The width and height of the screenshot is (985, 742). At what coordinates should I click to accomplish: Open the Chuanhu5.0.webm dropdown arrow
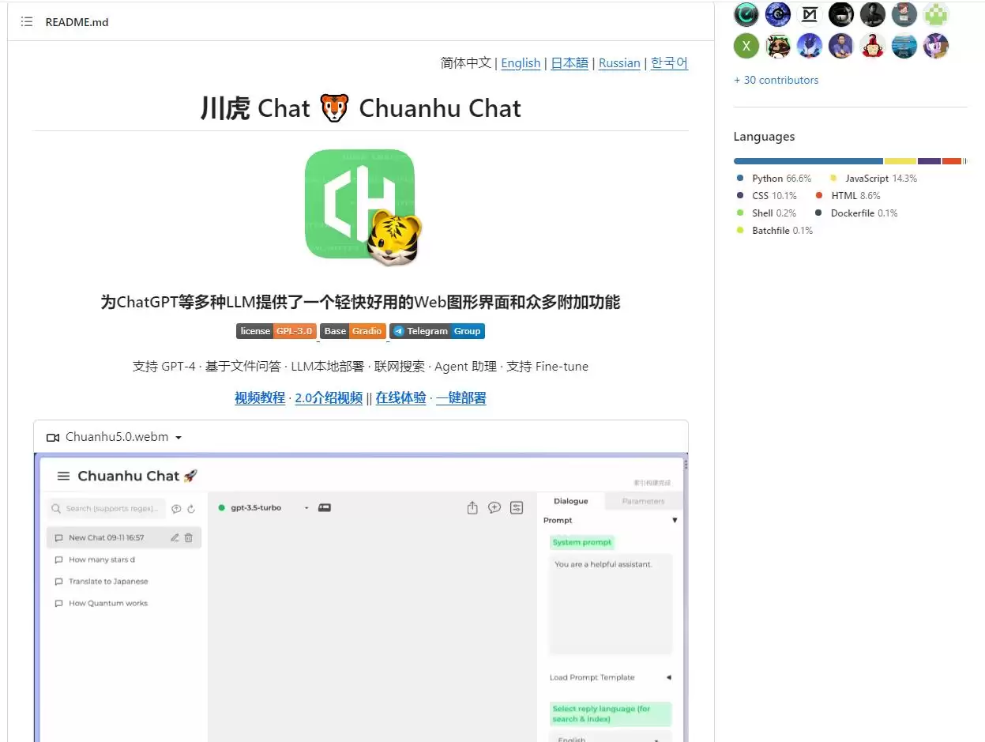[x=179, y=438]
